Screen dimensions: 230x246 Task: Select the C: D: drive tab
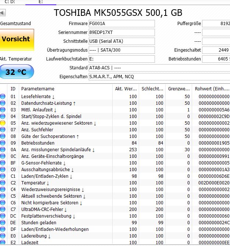(10, 2)
